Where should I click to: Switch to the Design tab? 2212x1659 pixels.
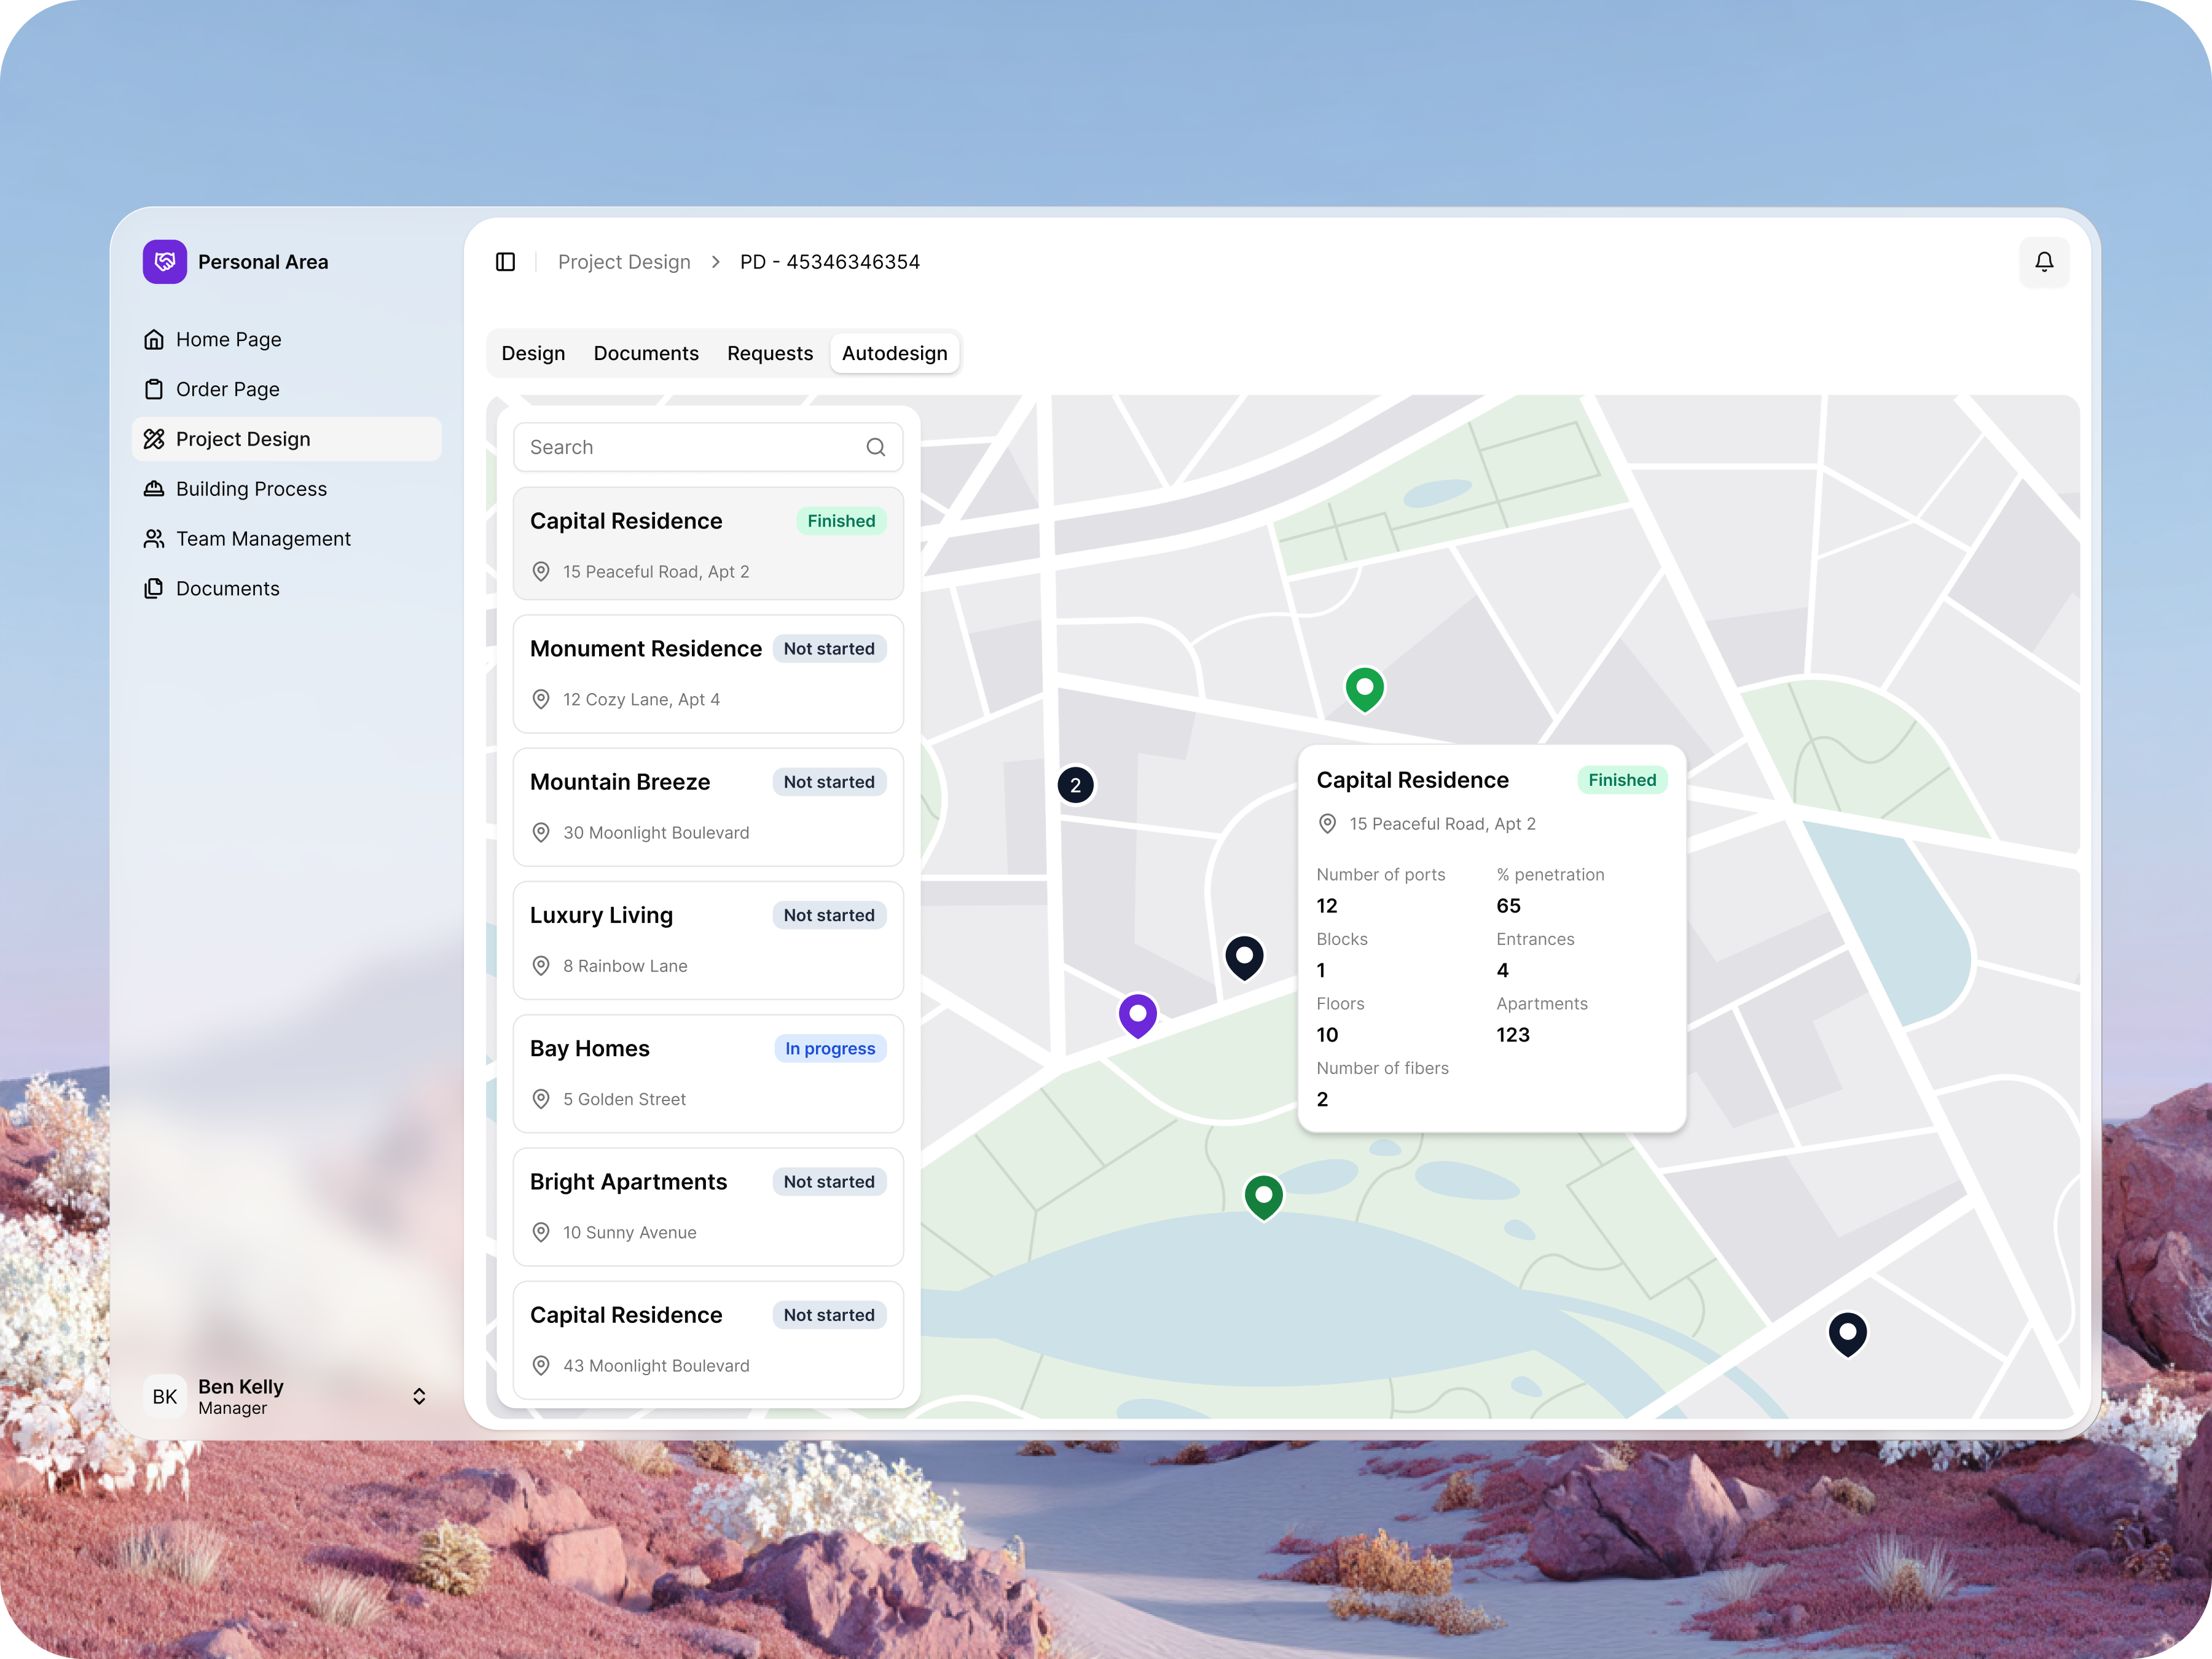pos(533,354)
